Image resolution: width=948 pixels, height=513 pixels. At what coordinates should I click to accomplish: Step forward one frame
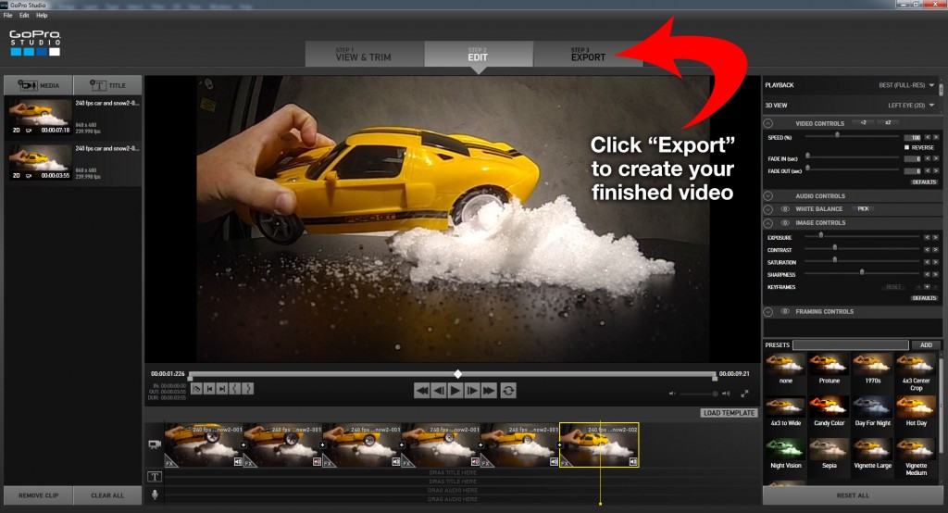click(x=472, y=391)
